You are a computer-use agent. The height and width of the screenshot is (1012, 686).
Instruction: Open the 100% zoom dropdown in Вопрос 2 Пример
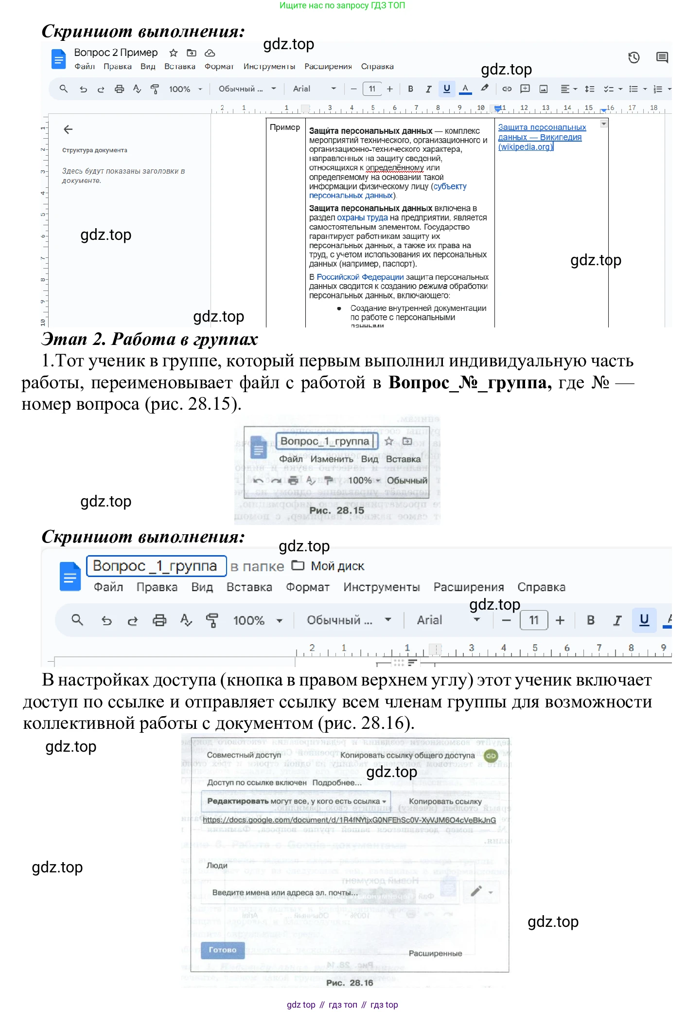click(185, 89)
